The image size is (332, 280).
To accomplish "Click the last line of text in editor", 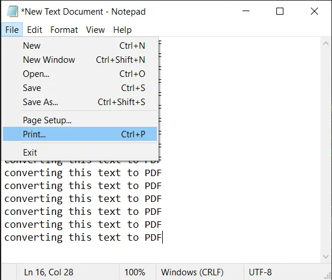I will coord(83,237).
